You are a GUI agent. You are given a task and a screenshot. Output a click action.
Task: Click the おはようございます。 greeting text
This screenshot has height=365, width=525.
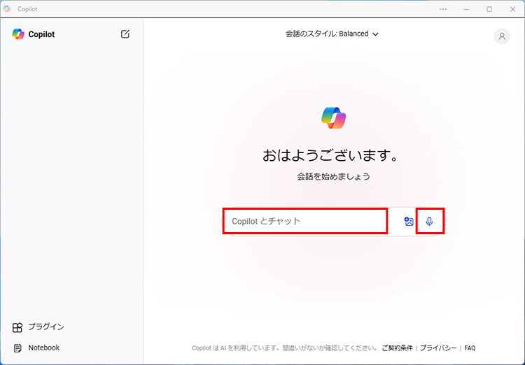coord(330,155)
